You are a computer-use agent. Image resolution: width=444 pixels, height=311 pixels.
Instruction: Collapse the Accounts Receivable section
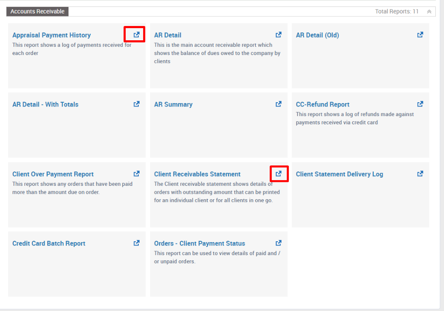428,11
